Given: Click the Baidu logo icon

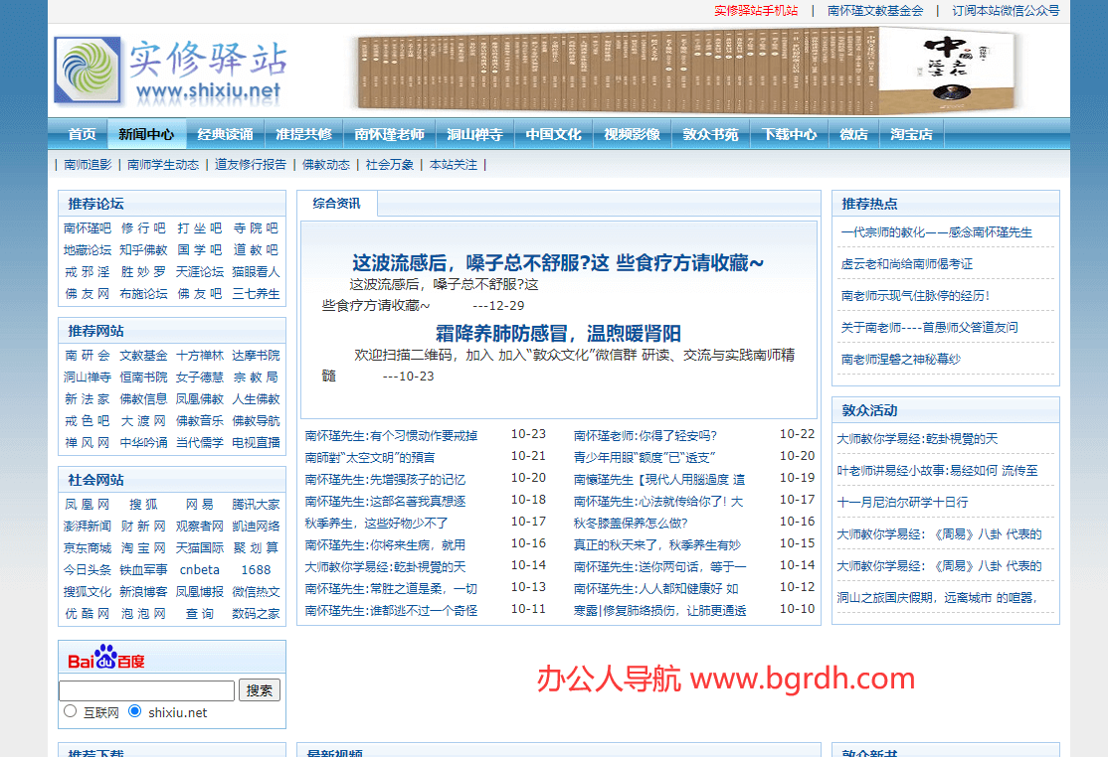Looking at the screenshot, I should pos(106,658).
